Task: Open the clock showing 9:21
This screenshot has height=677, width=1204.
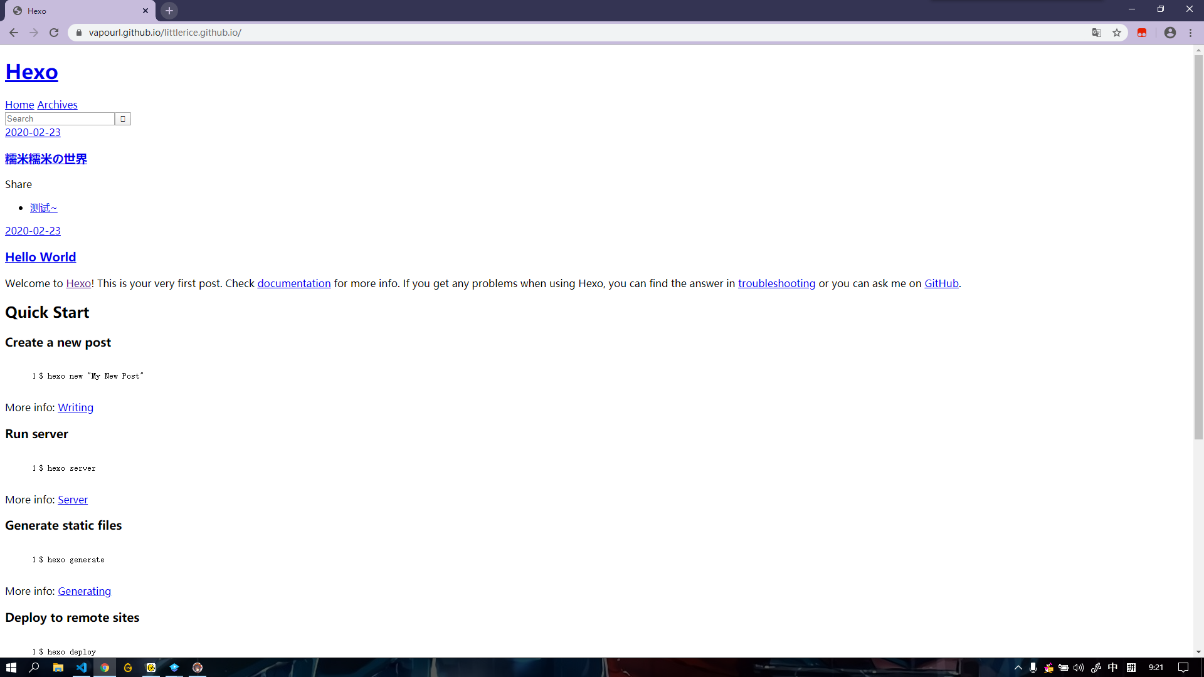Action: click(x=1156, y=668)
